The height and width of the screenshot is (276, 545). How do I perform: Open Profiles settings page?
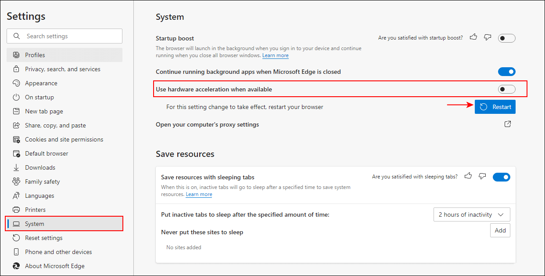coord(65,55)
